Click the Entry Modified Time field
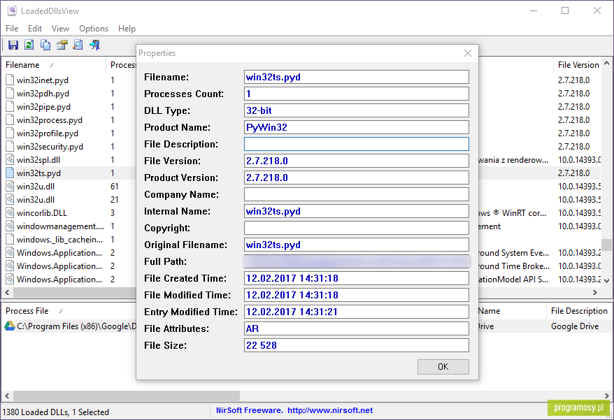614x420 pixels. tap(357, 312)
